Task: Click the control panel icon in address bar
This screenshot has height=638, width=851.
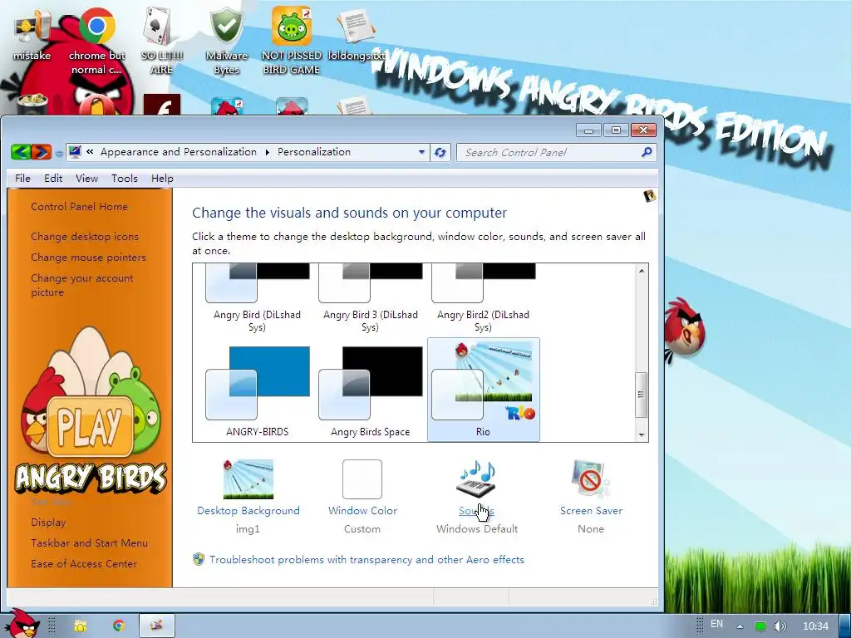Action: click(76, 152)
